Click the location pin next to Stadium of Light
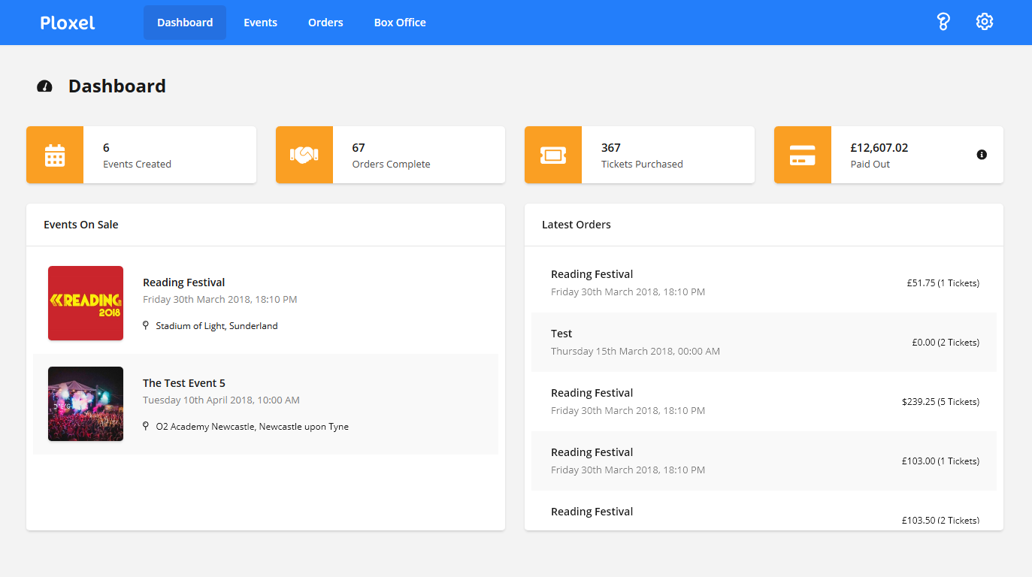The image size is (1032, 577). tap(146, 325)
